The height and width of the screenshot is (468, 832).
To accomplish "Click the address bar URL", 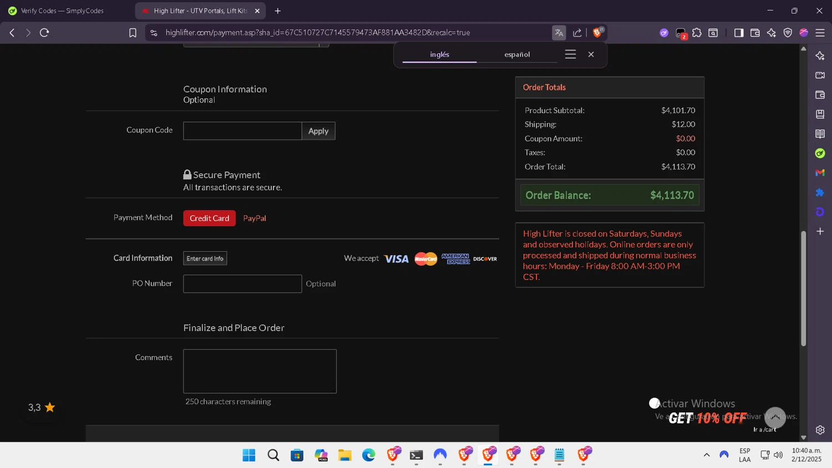I will pyautogui.click(x=318, y=33).
